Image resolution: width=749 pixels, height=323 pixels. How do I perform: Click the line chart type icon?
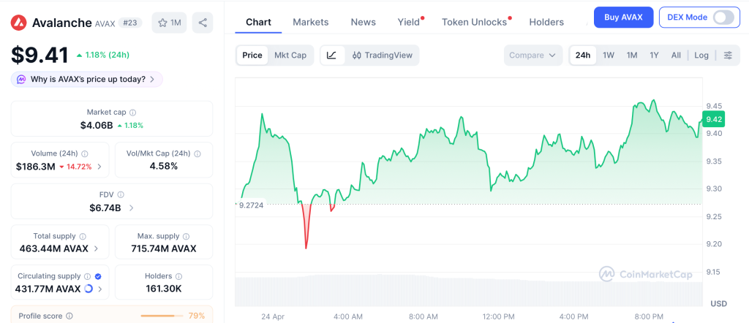tap(331, 55)
